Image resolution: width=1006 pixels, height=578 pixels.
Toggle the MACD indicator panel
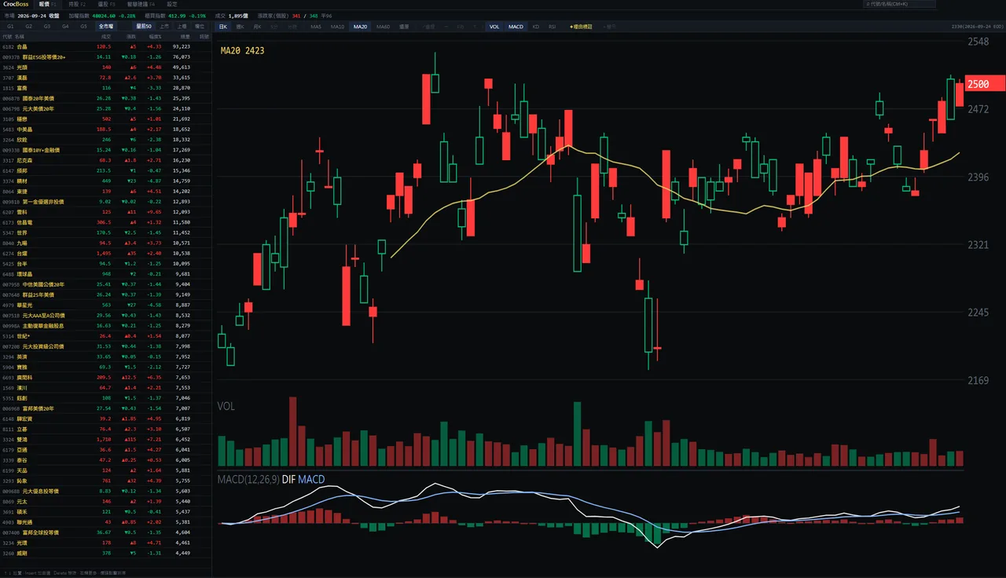(x=516, y=27)
